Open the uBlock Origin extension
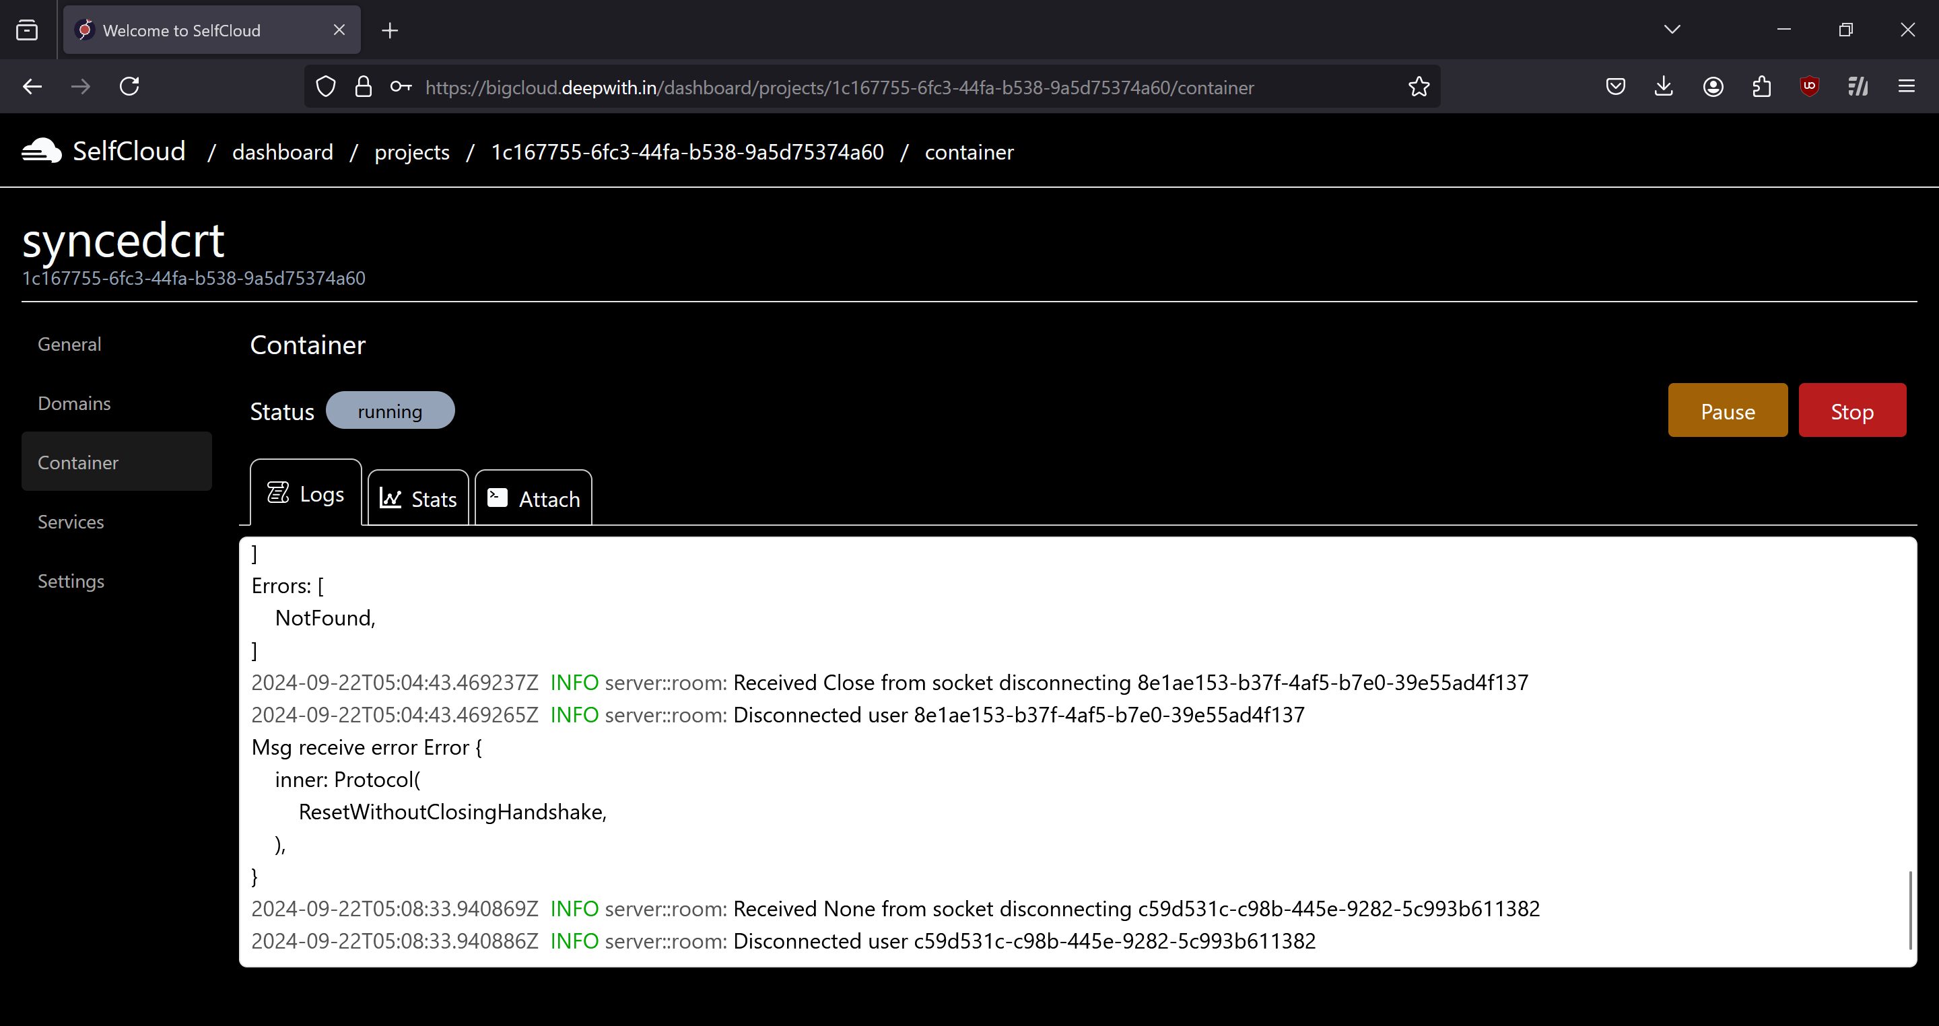 (1810, 85)
